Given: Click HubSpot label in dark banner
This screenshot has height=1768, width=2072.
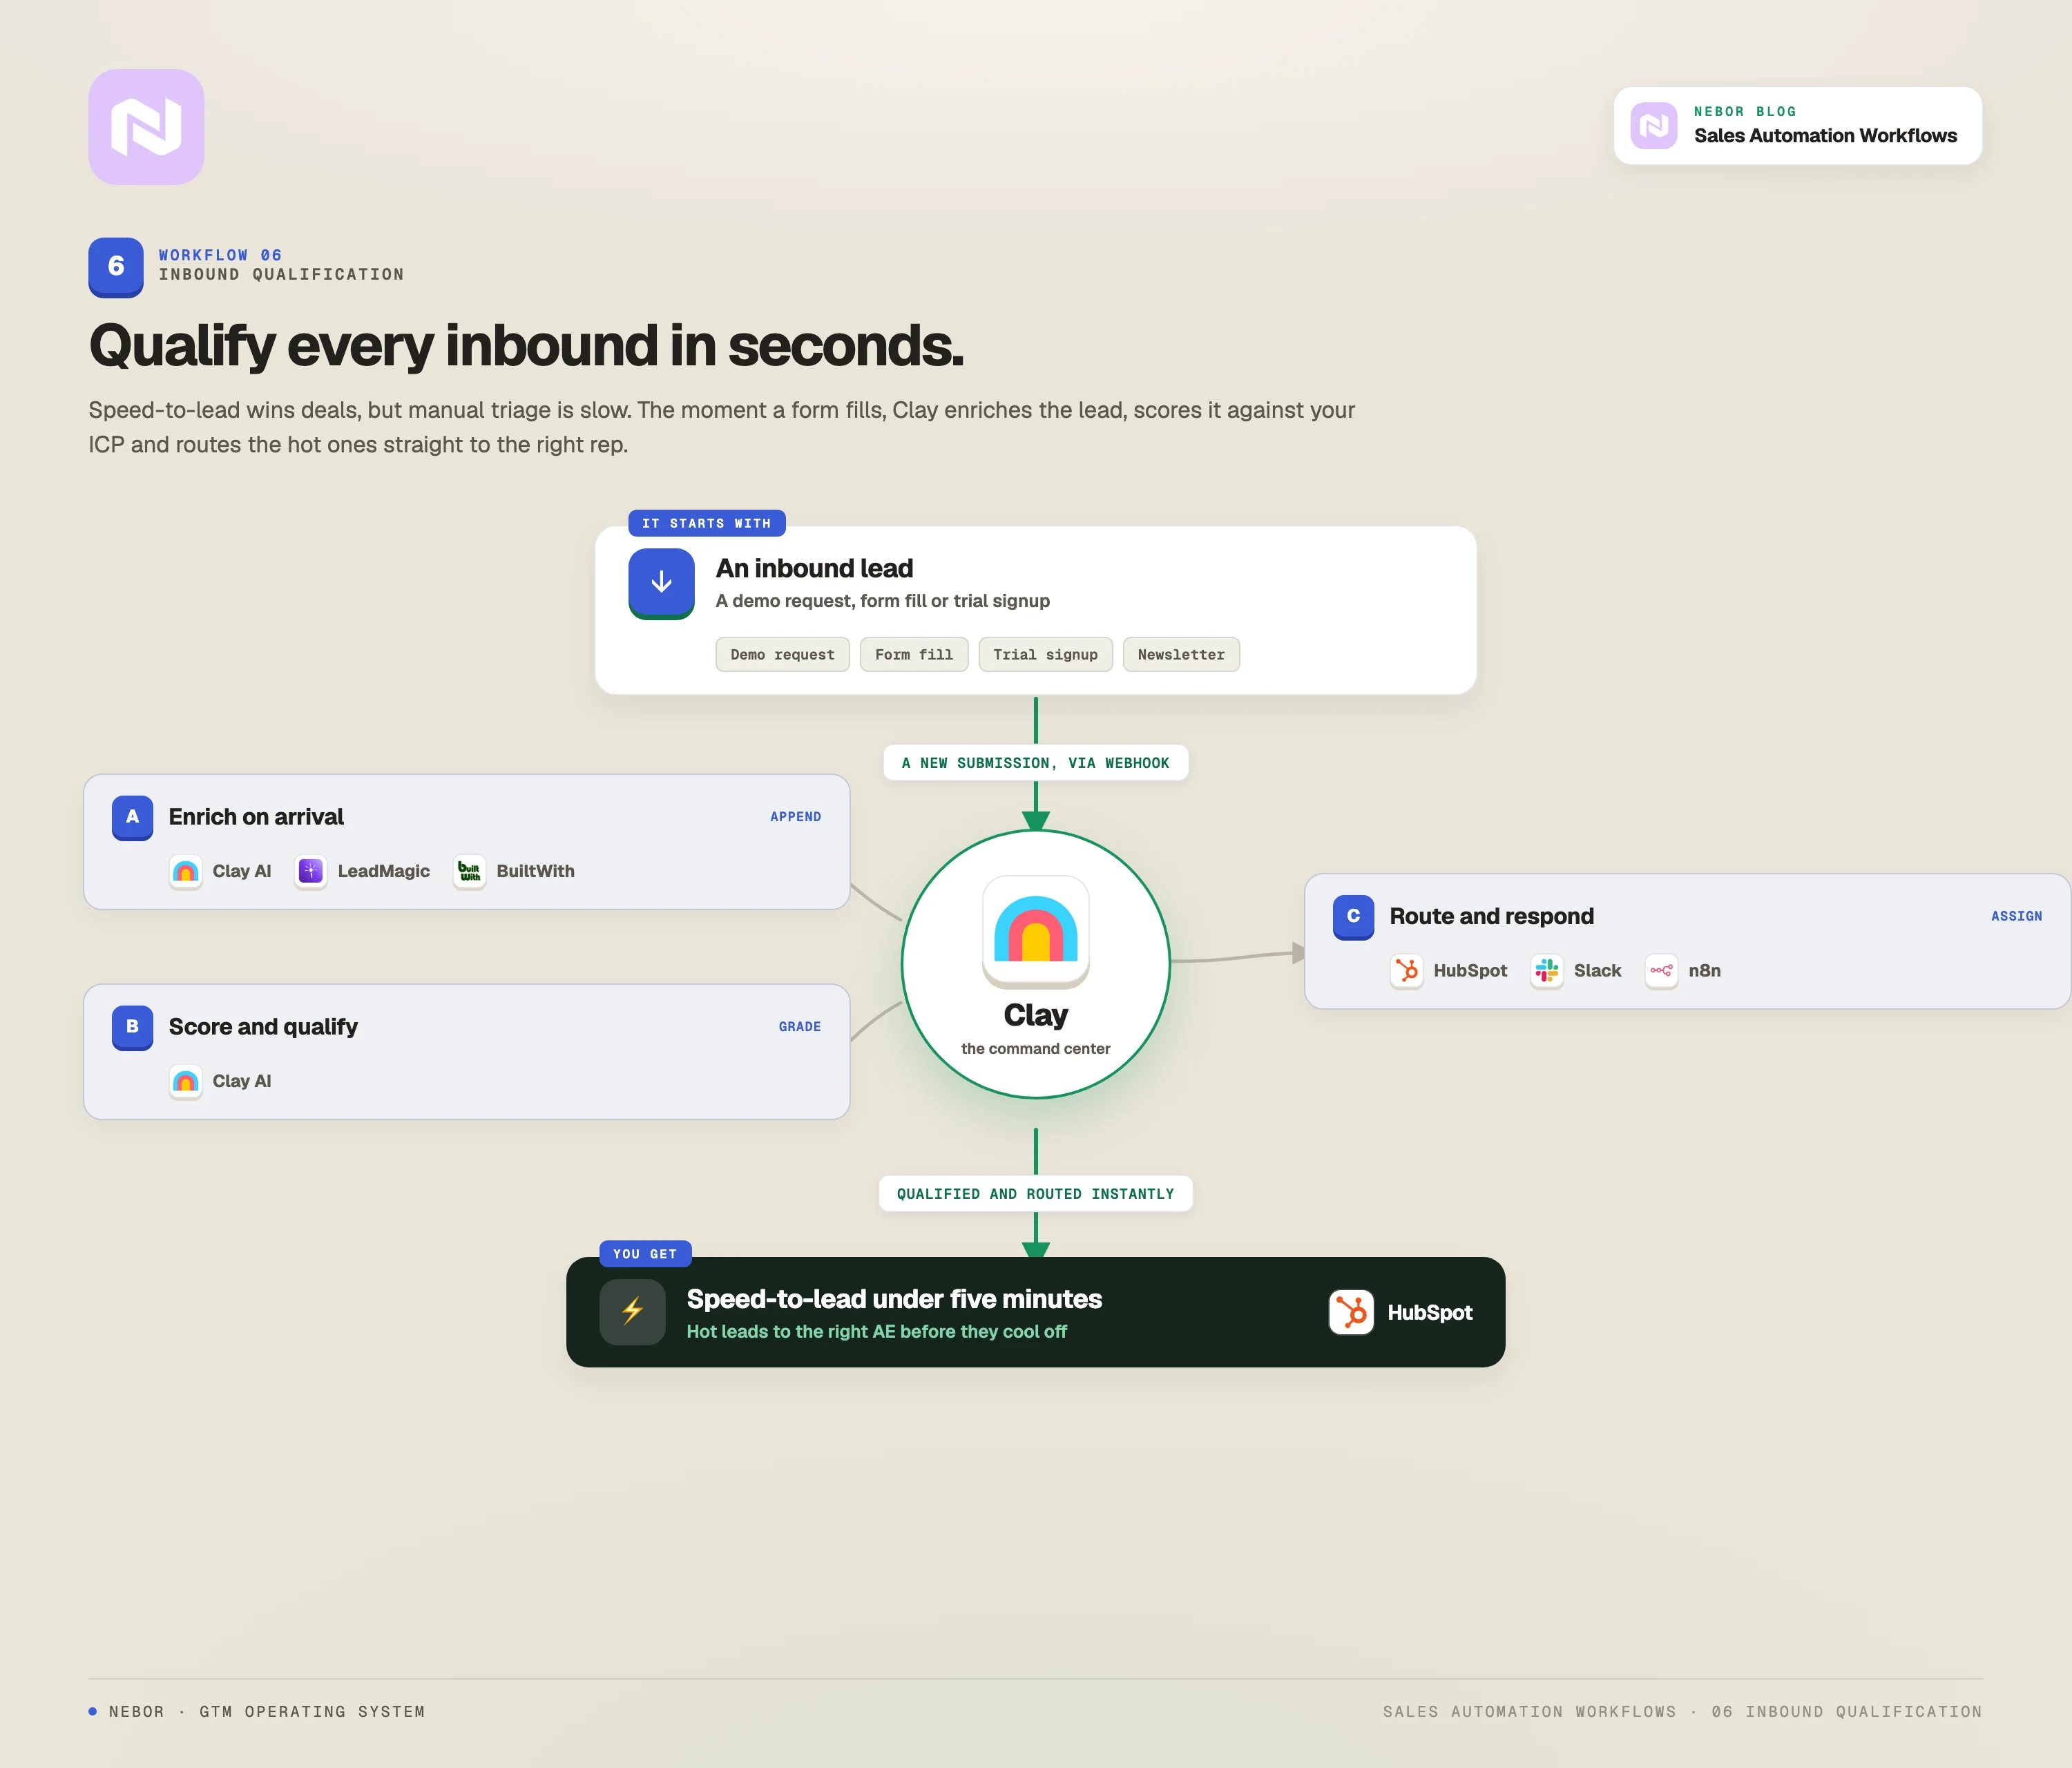Looking at the screenshot, I should 1430,1313.
